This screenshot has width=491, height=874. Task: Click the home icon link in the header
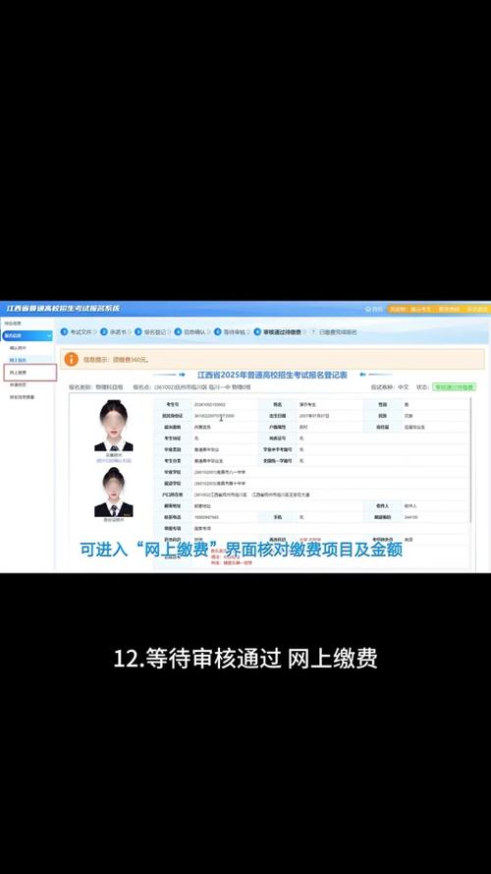click(x=373, y=309)
